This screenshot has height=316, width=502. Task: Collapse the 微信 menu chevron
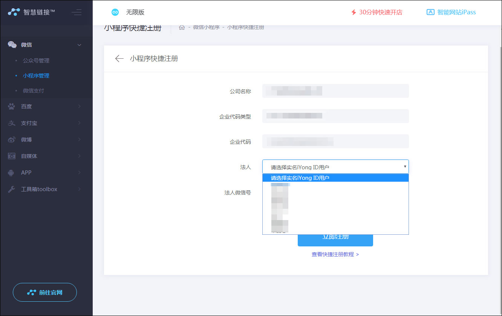pyautogui.click(x=79, y=45)
